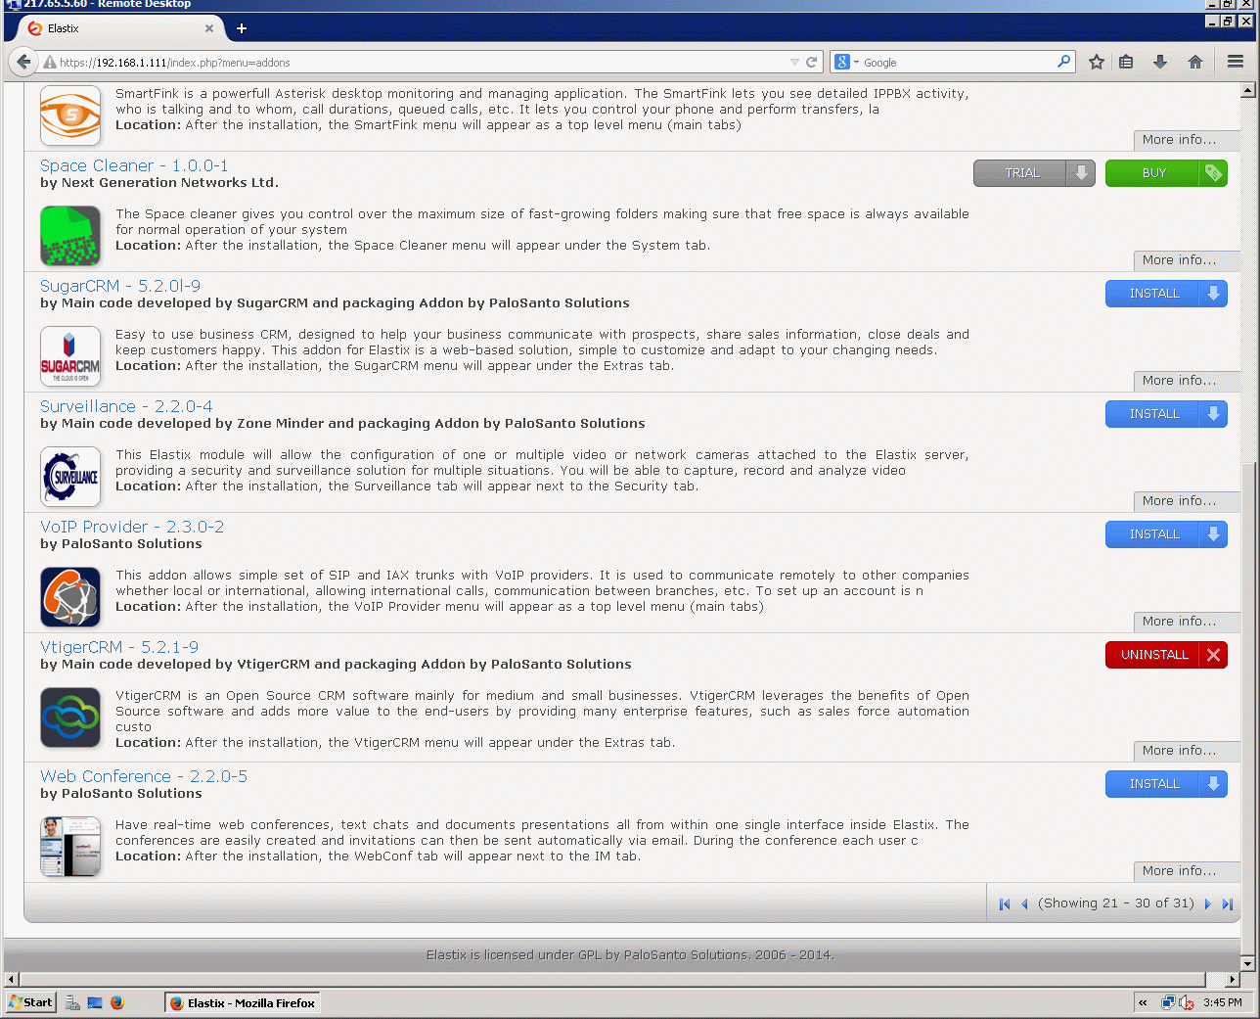Open the Web Conference - 2.2.0-5 title link
1260x1019 pixels.
click(144, 777)
